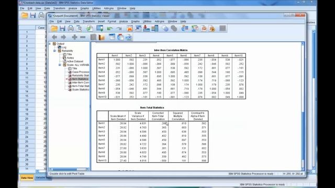Click the Hide open book icon
This screenshot has width=335, height=188.
click(102, 37)
